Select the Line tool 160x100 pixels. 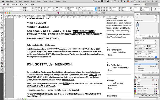(x=2, y=30)
